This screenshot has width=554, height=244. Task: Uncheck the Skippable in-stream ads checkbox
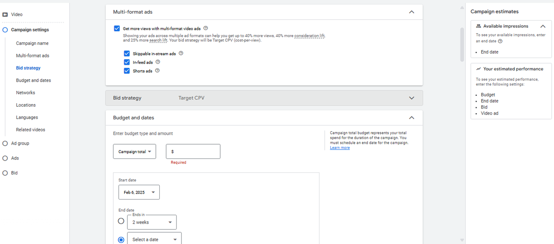(127, 54)
